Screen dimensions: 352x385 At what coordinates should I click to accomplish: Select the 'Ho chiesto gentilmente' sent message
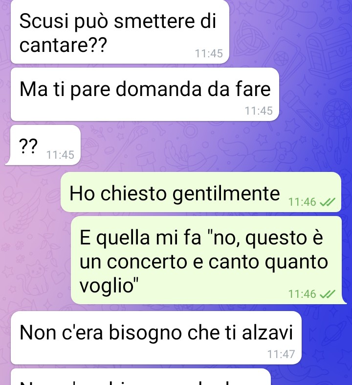pyautogui.click(x=201, y=192)
